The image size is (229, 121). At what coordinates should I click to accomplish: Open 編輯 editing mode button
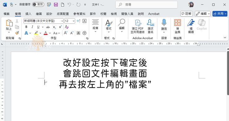[203, 14]
